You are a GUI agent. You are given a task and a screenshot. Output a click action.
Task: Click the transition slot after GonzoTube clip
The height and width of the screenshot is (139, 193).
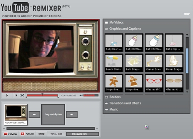click(34, 114)
